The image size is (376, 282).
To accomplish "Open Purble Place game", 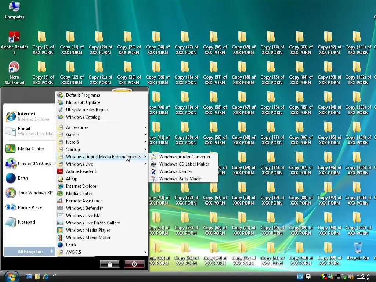I will coord(29,207).
